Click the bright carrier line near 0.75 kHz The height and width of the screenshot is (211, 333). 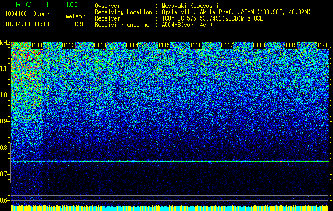point(169,161)
